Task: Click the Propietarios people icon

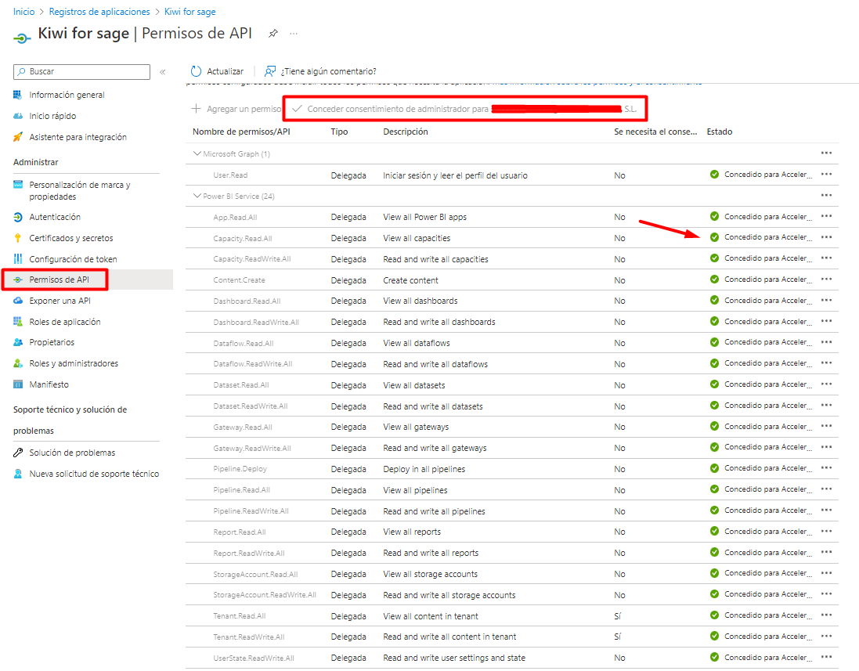Action: coord(18,342)
